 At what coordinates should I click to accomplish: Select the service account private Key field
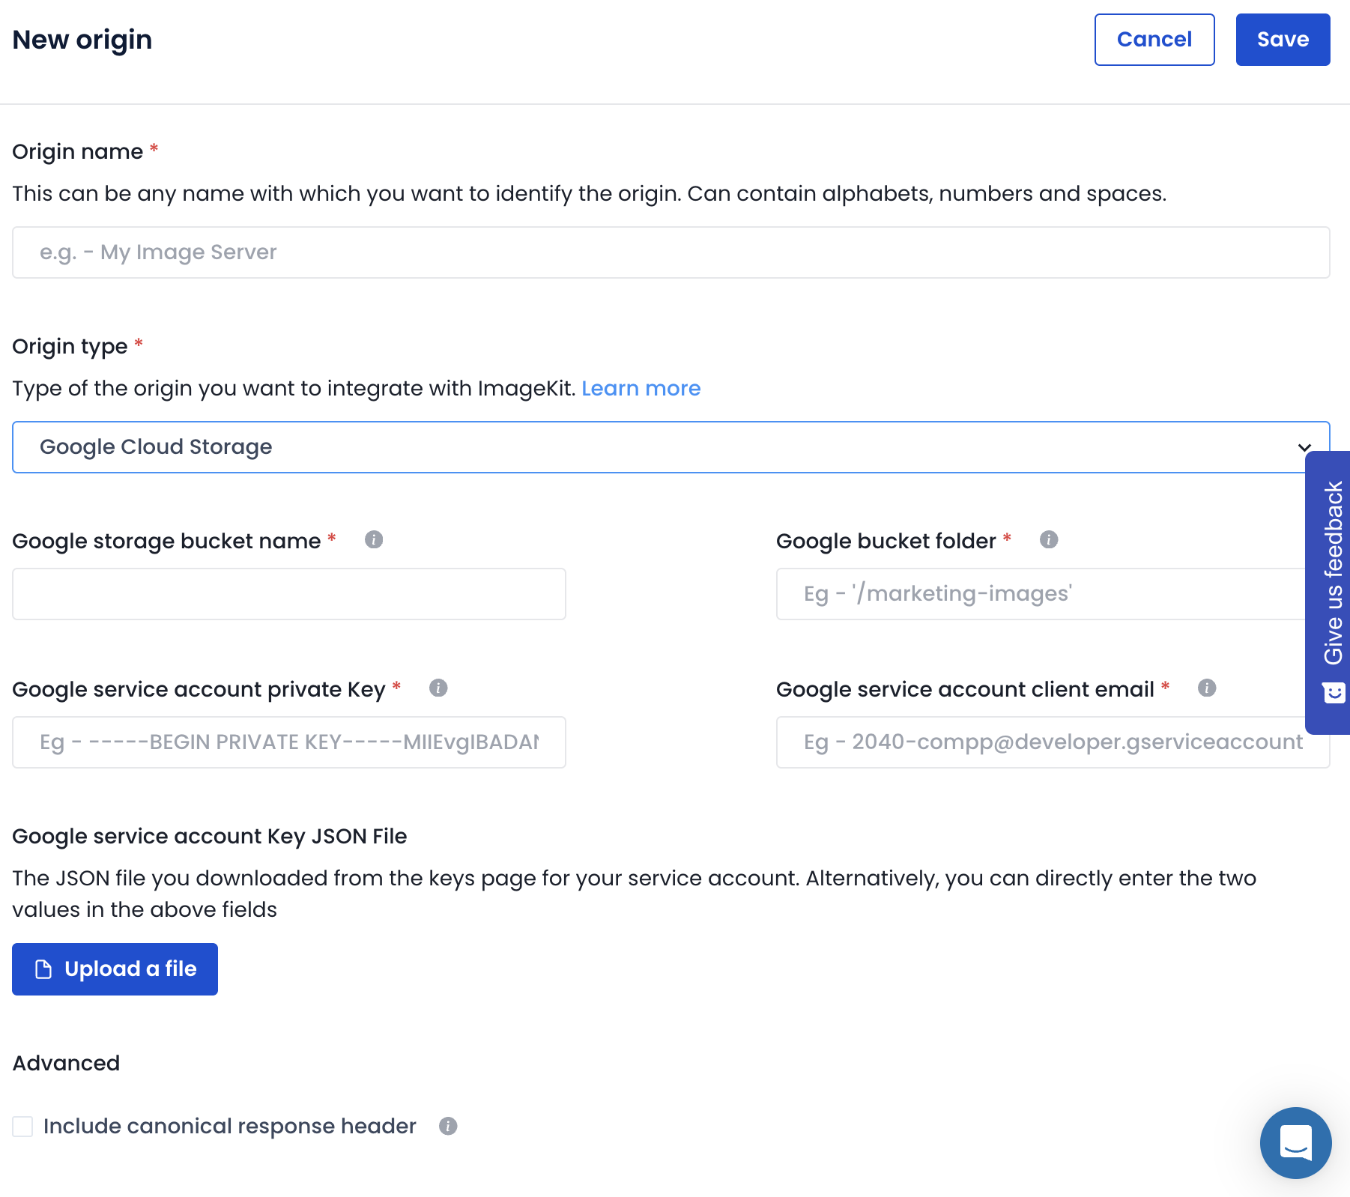[288, 742]
